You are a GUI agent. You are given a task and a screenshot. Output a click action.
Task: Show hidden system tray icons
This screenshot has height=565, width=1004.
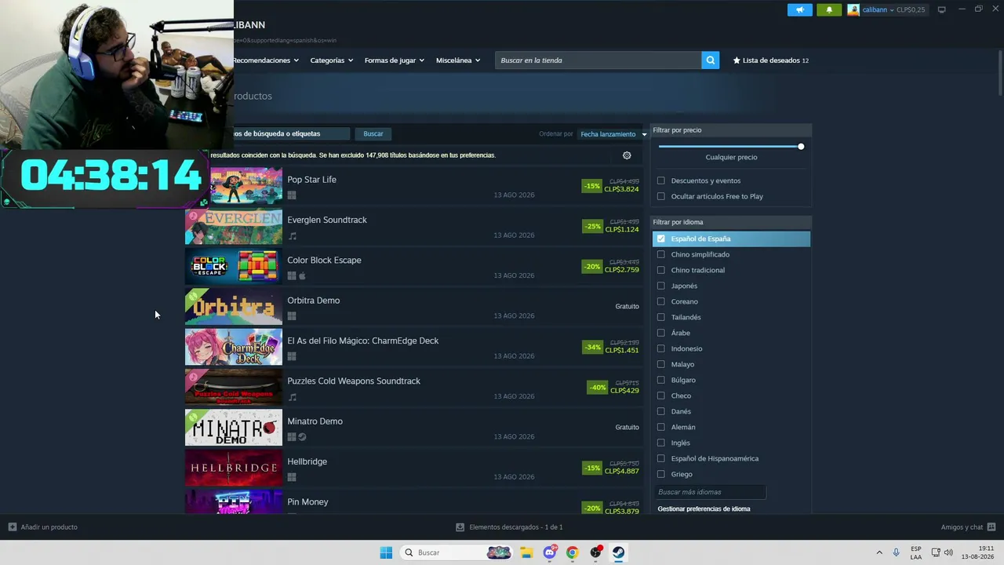[878, 552]
